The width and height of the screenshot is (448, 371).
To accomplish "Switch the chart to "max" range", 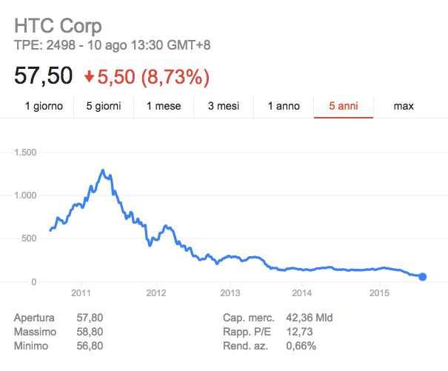I will point(404,107).
